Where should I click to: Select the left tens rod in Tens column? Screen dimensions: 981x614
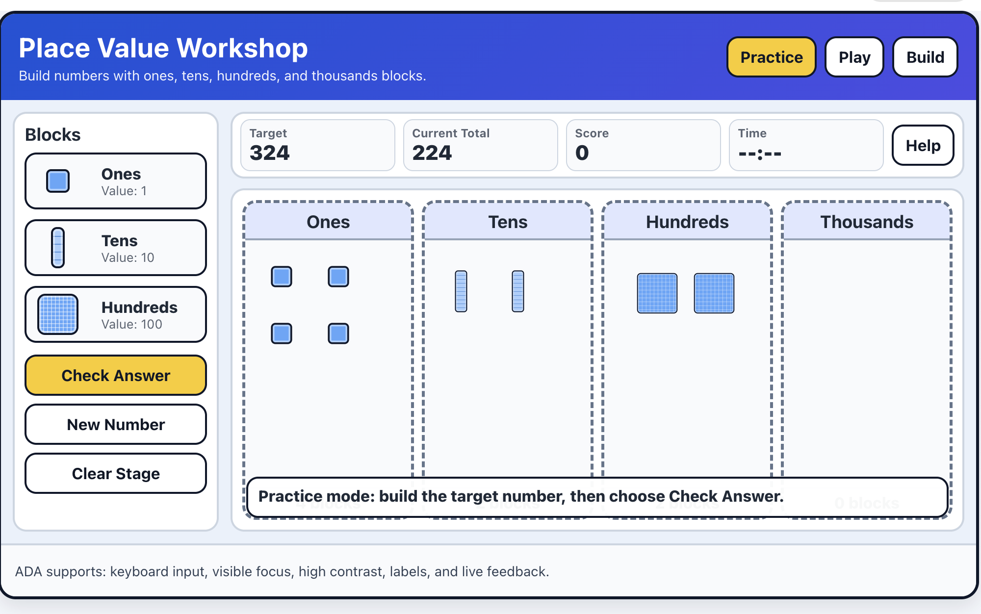point(461,291)
